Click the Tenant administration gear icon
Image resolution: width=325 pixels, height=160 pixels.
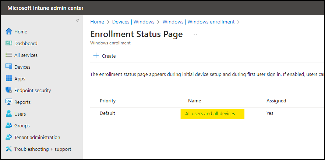9,137
